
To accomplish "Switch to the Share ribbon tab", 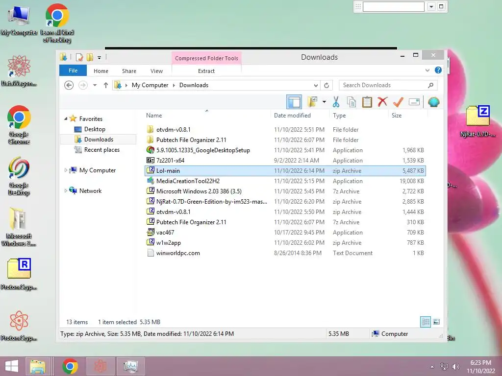I will pyautogui.click(x=129, y=71).
